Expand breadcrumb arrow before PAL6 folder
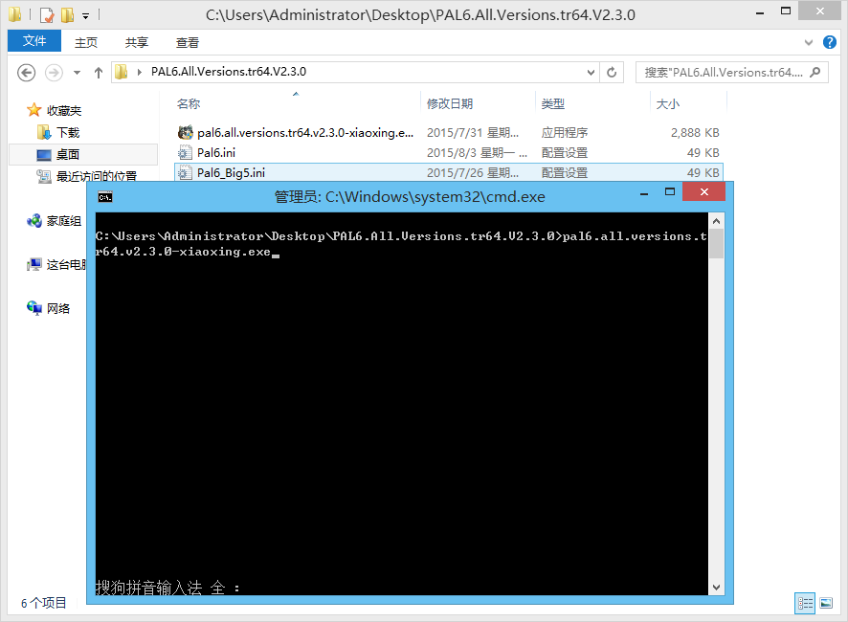 coord(139,72)
